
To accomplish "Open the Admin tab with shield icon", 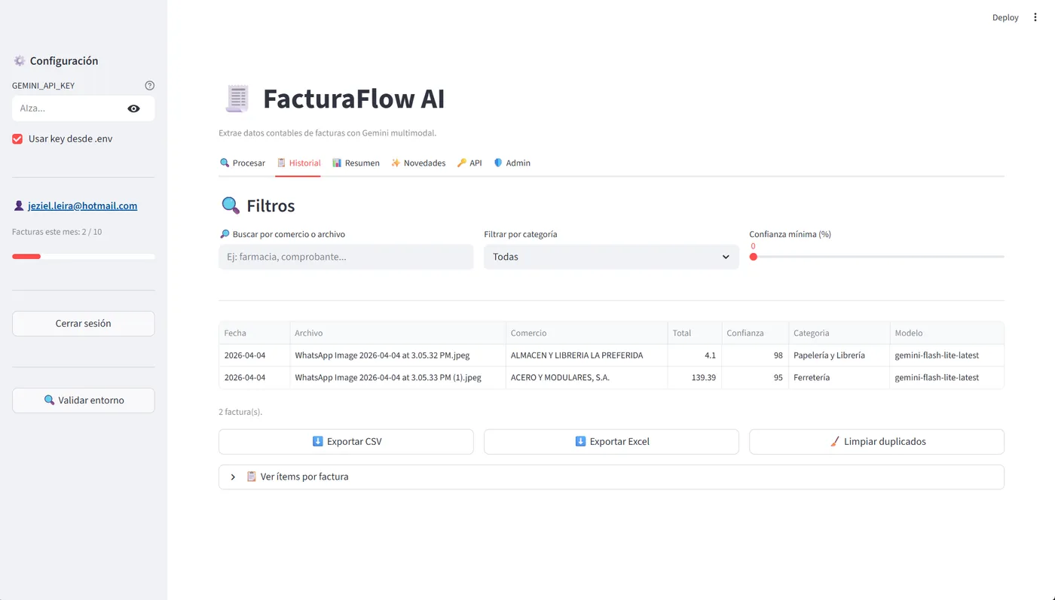I will 512,163.
